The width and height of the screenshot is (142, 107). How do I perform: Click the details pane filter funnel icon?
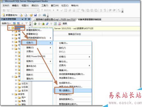click(51, 24)
